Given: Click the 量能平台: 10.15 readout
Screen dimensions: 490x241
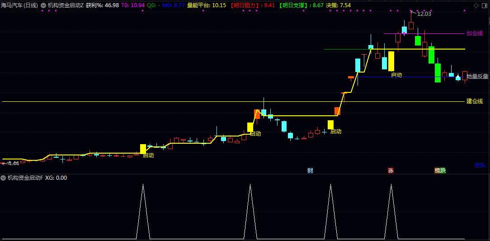Looking at the screenshot, I should pos(207,5).
